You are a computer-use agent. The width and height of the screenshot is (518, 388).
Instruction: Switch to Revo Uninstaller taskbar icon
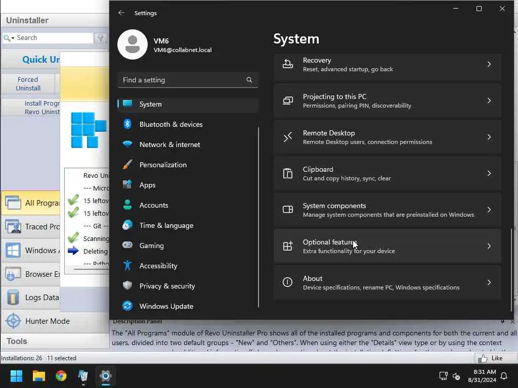click(83, 376)
